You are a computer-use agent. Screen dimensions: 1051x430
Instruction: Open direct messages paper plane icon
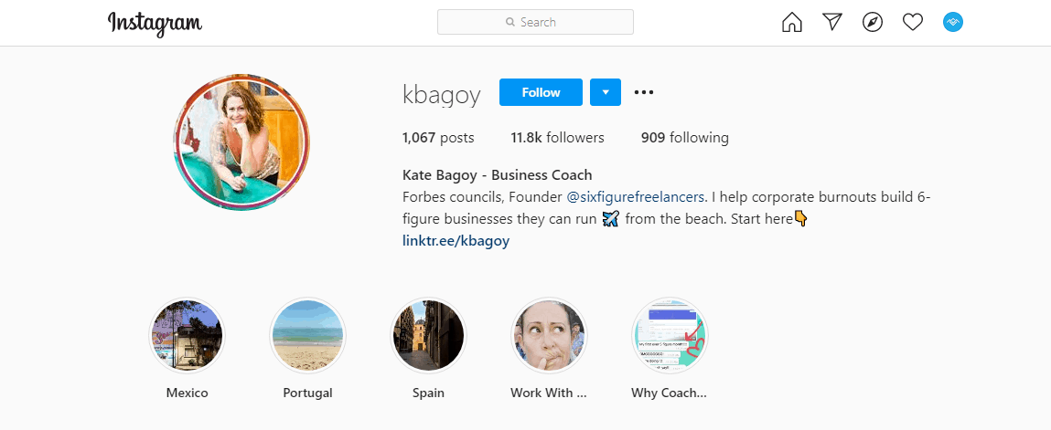(x=831, y=23)
